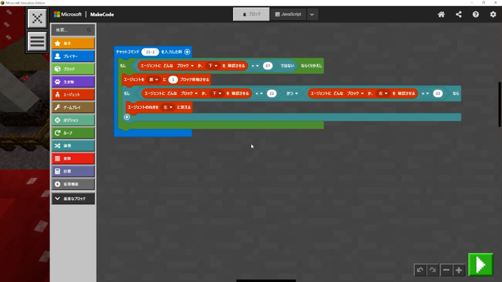Image resolution: width=502 pixels, height=282 pixels.
Task: Switch to the JavaScript tab
Action: point(288,14)
